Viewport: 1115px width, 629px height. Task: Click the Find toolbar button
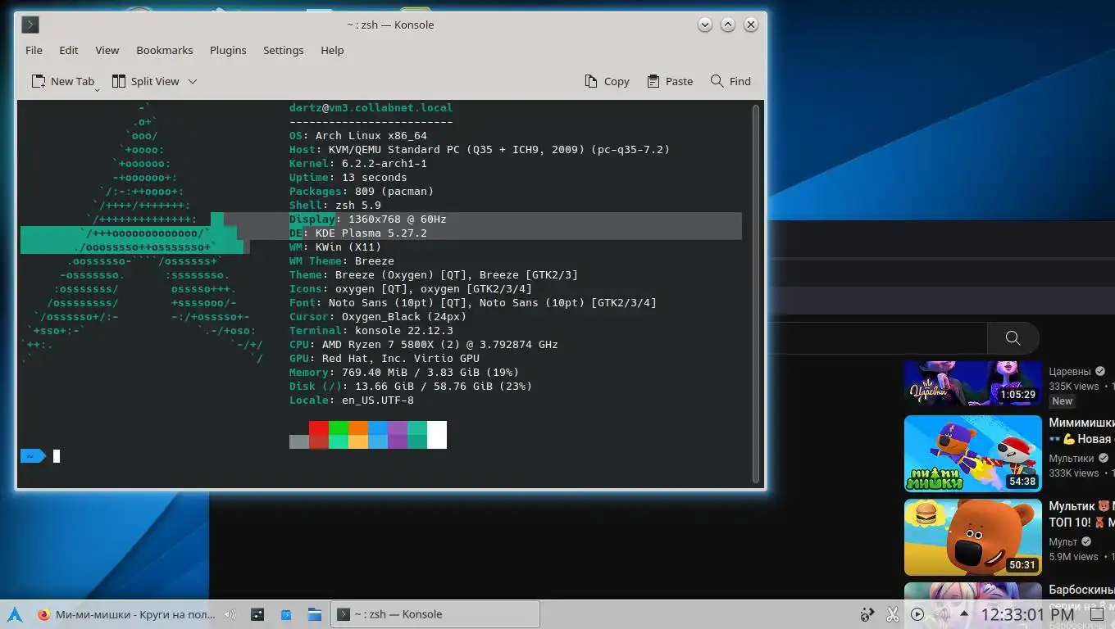click(730, 81)
